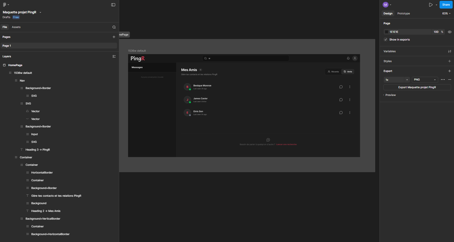Toggle the sidebar panel layout icon

tap(113, 5)
